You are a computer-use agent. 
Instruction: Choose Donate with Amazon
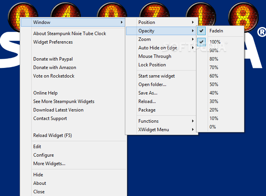click(x=73, y=68)
